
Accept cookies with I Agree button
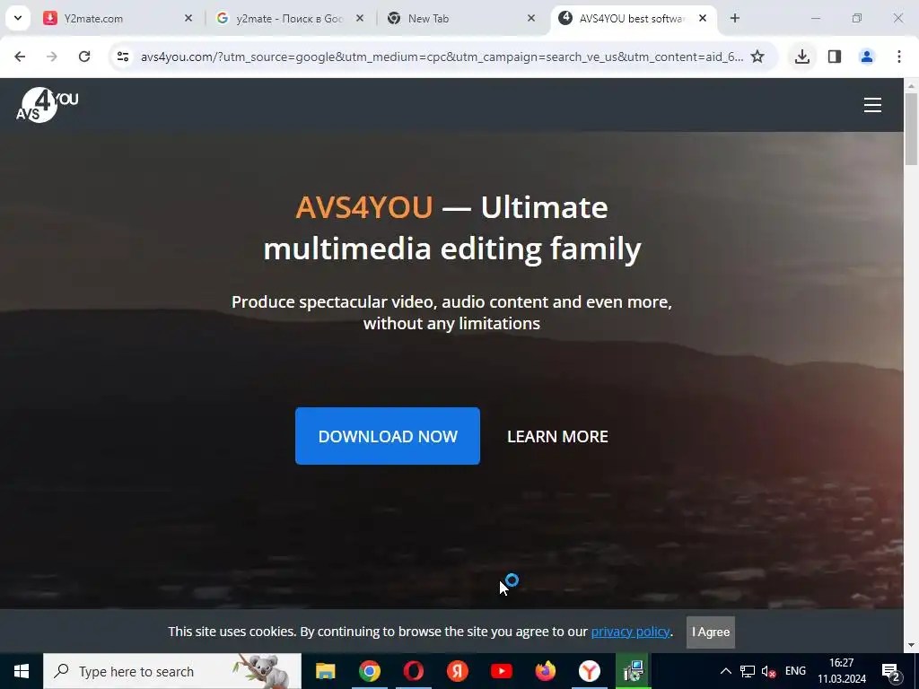coord(711,632)
